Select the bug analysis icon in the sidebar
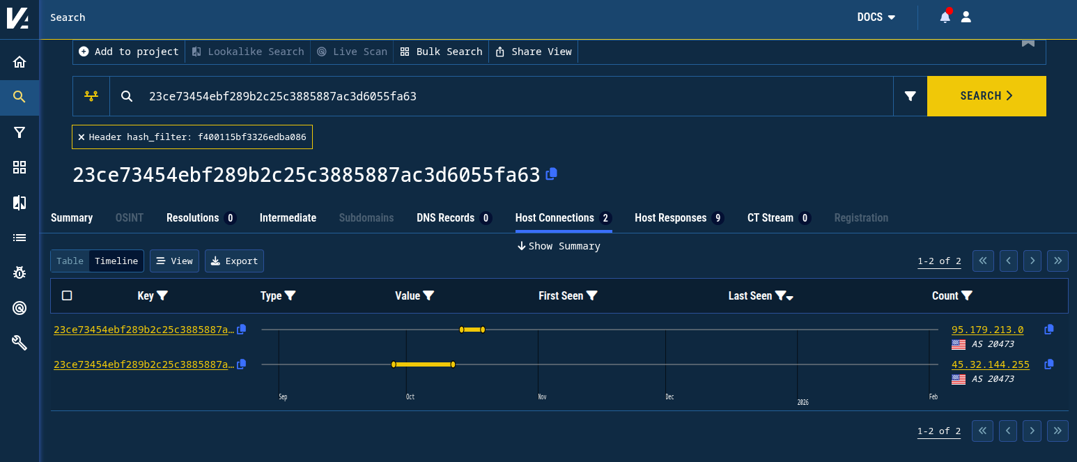Screen dimensions: 1077x462 click(x=19, y=272)
